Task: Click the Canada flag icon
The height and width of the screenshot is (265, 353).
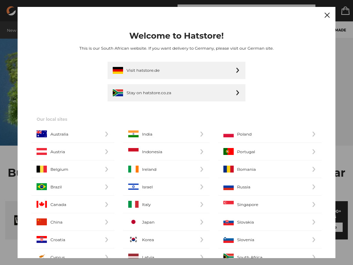Action: pos(42,204)
